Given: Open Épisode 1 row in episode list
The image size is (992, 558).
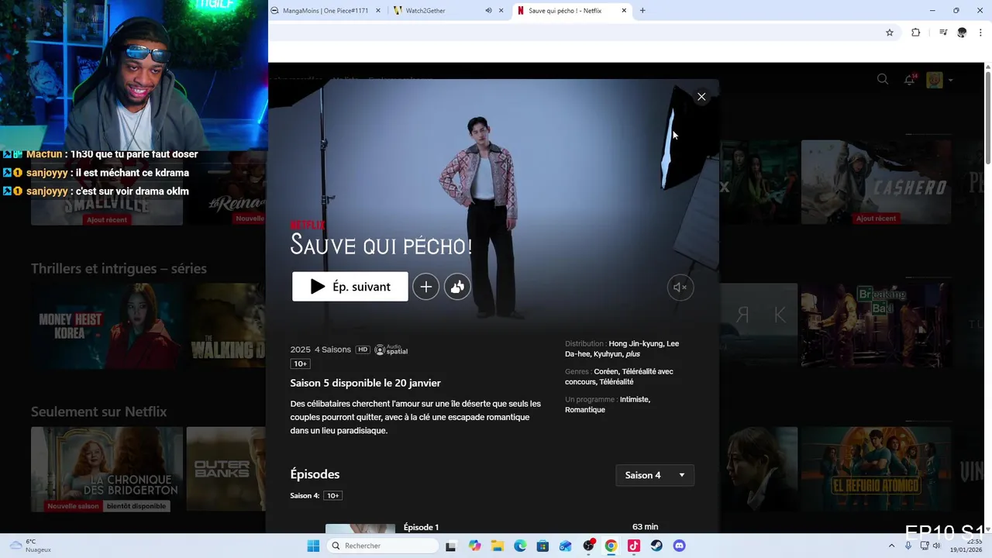Looking at the screenshot, I should (492, 528).
